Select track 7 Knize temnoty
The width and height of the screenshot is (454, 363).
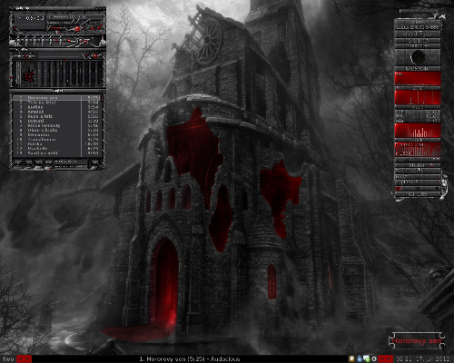(x=56, y=126)
